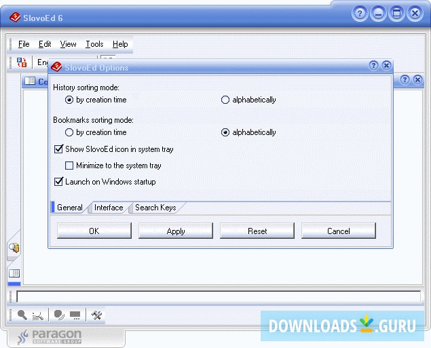Click the search magnifier icon in bottom toolbar
The height and width of the screenshot is (348, 431).
click(x=22, y=315)
